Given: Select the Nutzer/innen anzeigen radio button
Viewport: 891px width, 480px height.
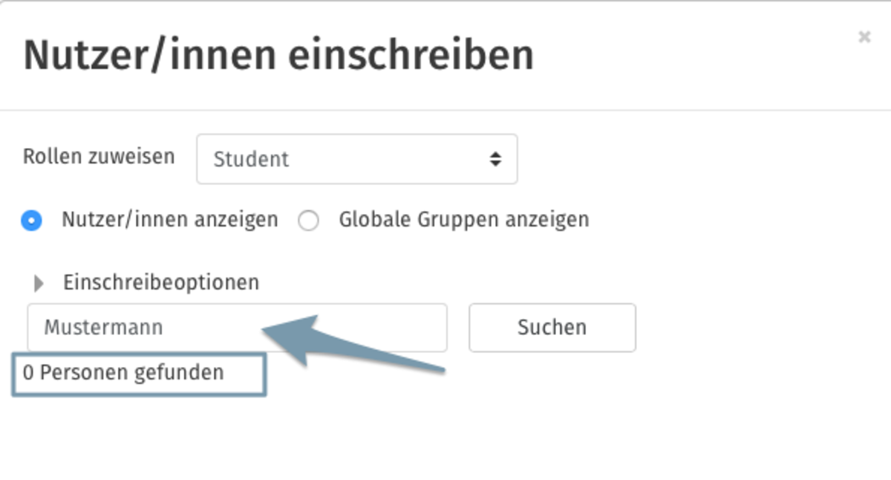Looking at the screenshot, I should click(31, 221).
